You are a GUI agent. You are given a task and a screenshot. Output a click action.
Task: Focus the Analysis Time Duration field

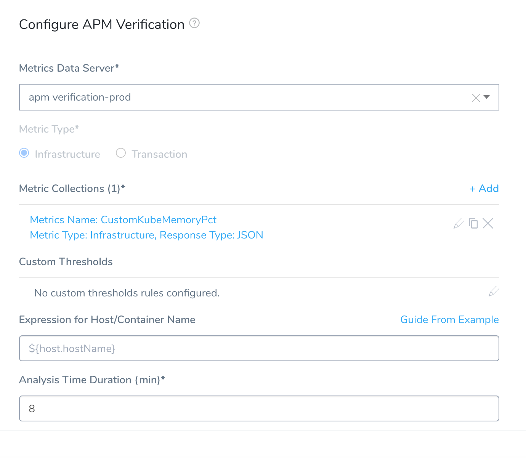259,408
